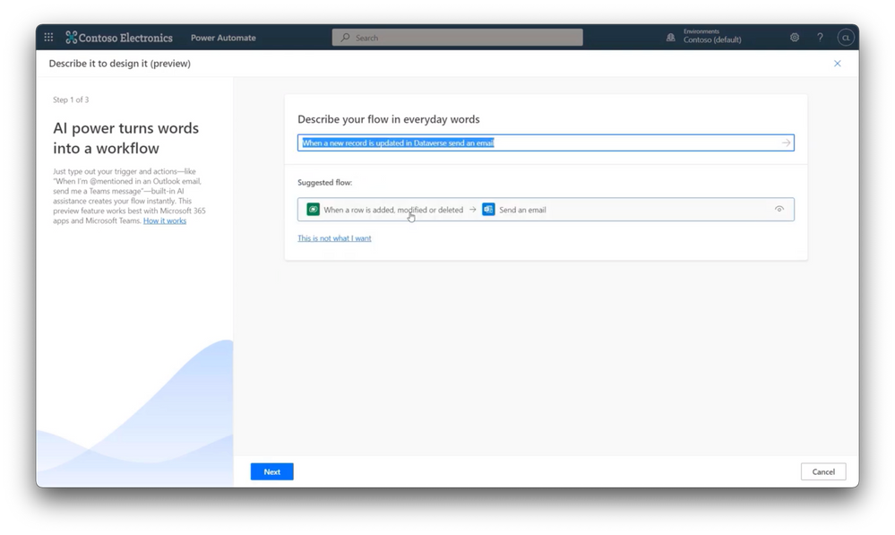Open the app launcher waffle icon
Image resolution: width=895 pixels, height=535 pixels.
48,37
